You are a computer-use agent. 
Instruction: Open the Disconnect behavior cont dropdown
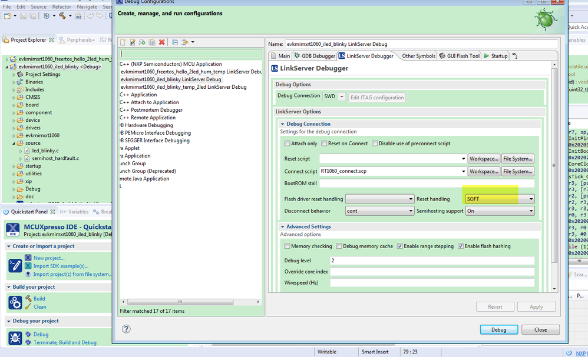[x=379, y=211]
